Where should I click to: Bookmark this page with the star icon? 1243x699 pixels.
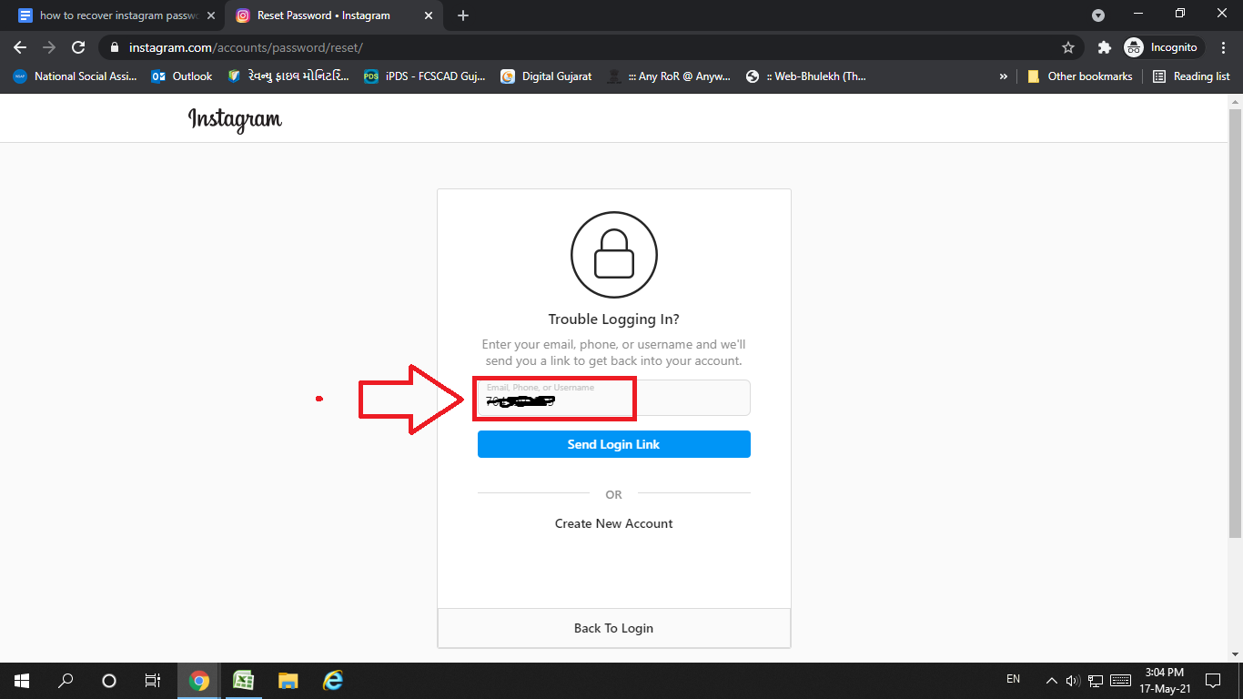[1068, 47]
